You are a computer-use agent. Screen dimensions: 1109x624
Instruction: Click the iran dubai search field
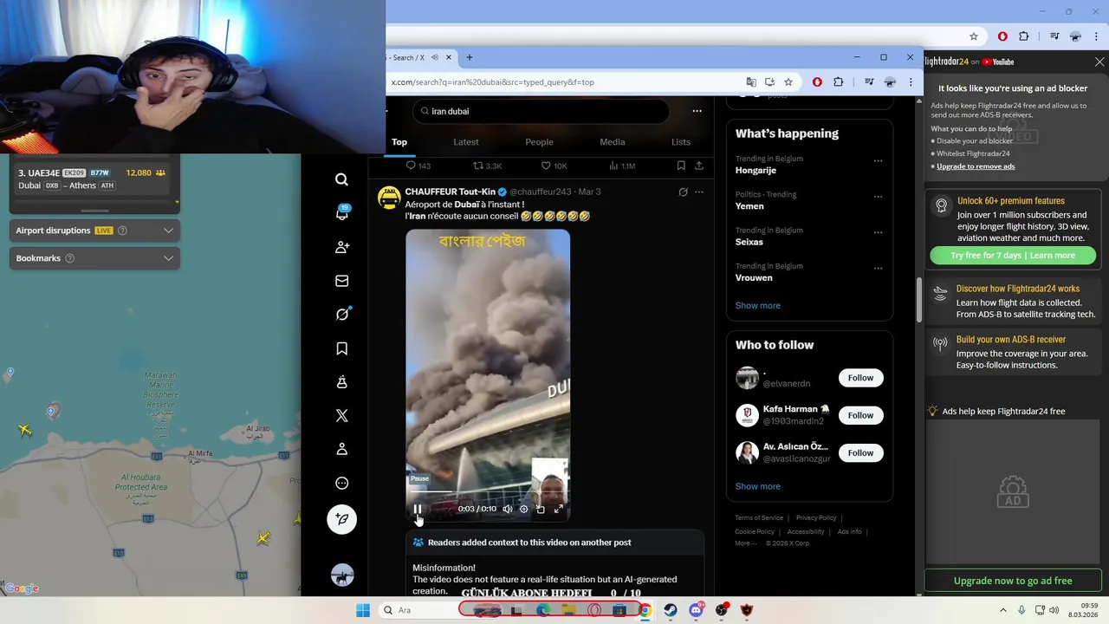pyautogui.click(x=540, y=111)
